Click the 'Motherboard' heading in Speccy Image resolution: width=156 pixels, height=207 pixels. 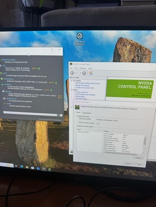coord(8,79)
